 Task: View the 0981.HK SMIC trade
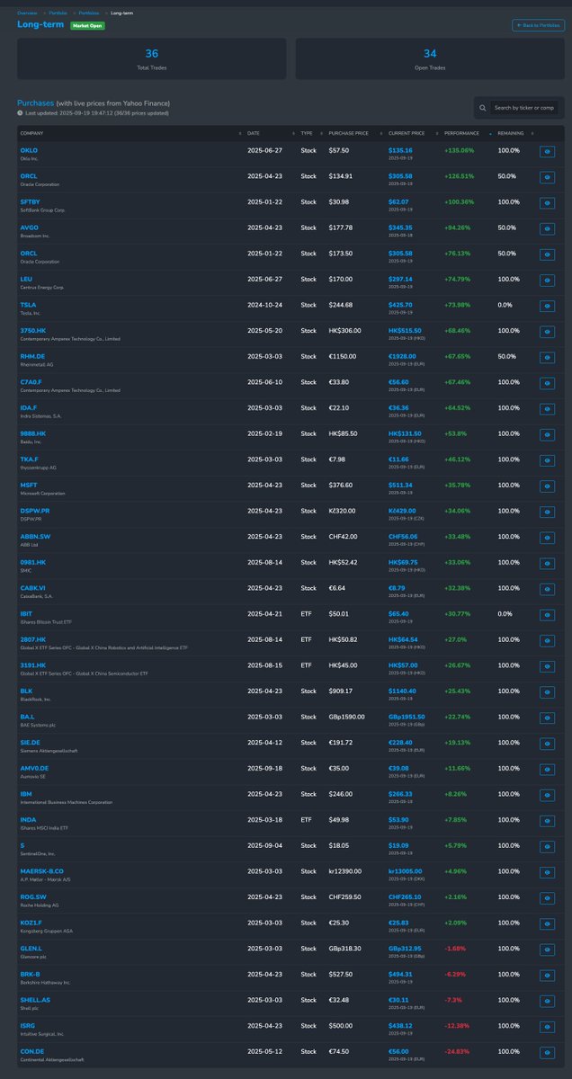(548, 565)
